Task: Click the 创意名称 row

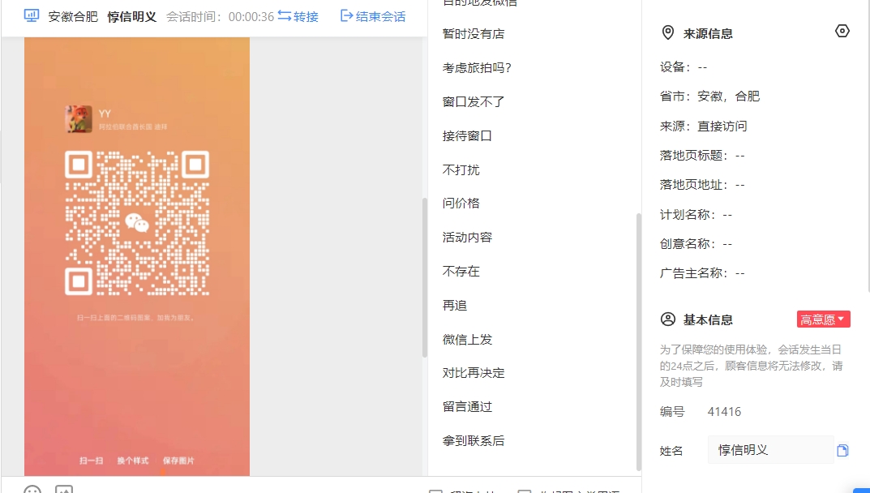Action: point(696,244)
